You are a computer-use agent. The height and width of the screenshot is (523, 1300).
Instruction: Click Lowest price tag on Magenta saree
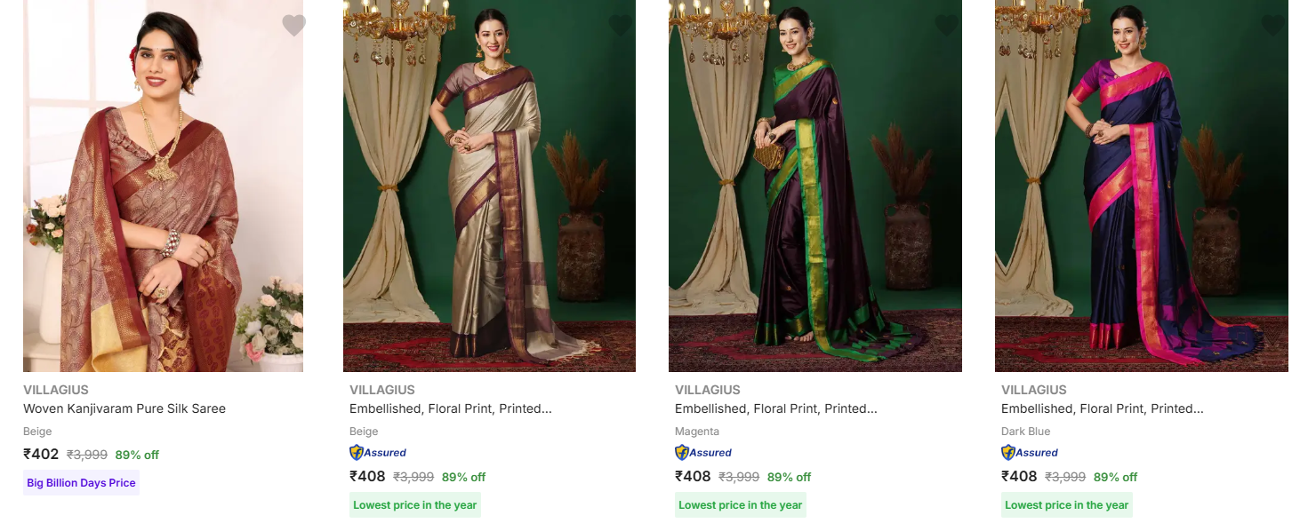click(741, 505)
